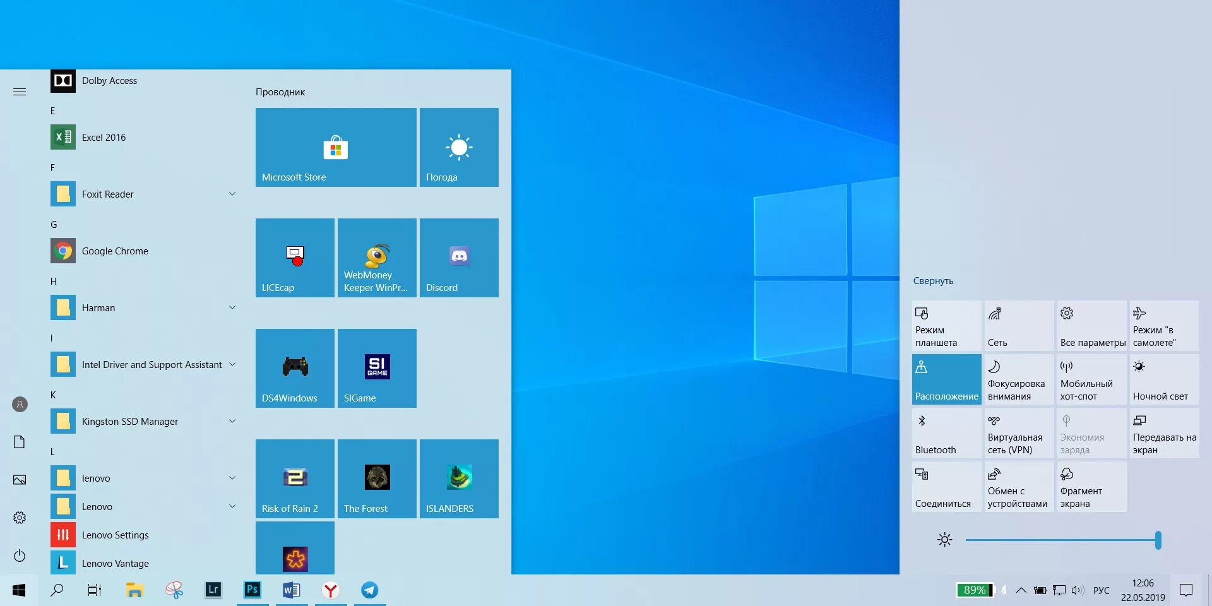Open Pictures from Start sidebar

20,480
